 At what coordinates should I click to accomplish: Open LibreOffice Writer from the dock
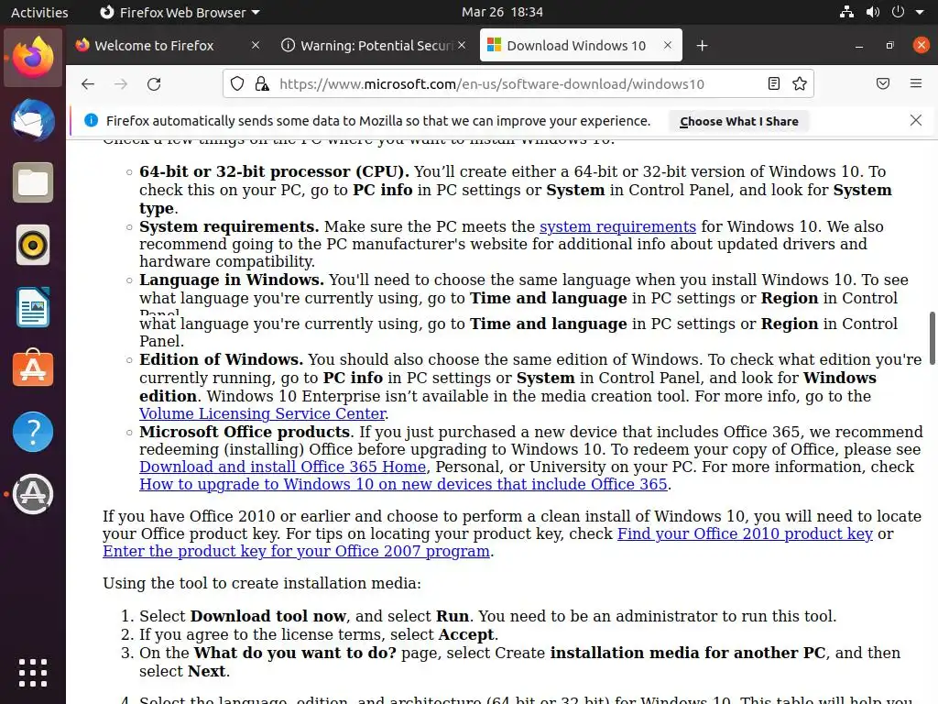[x=33, y=307]
